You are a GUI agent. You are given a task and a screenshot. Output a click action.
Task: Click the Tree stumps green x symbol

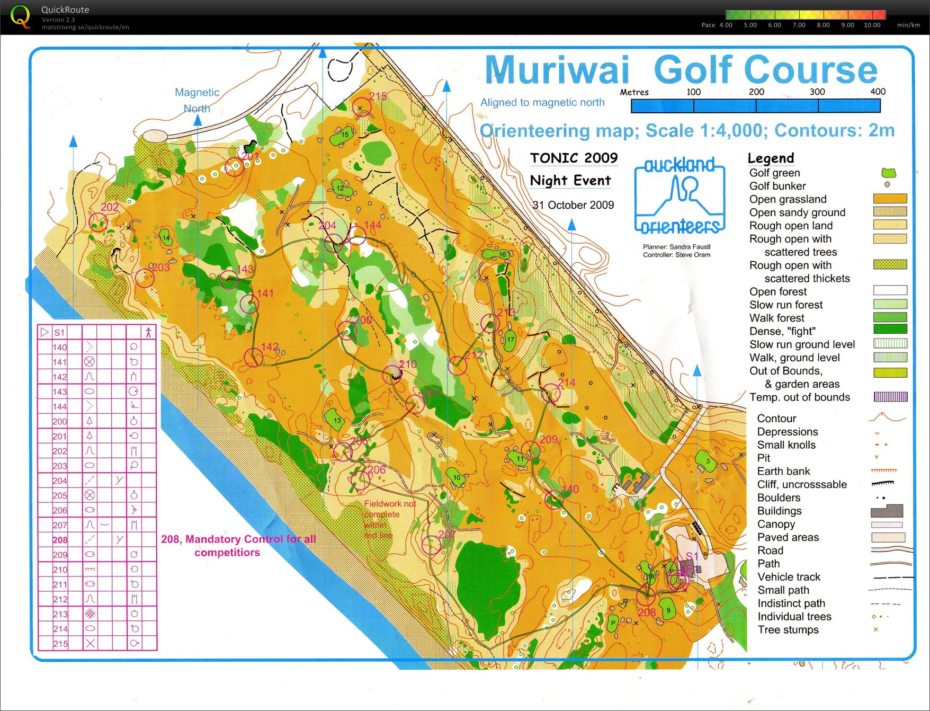[x=875, y=629]
